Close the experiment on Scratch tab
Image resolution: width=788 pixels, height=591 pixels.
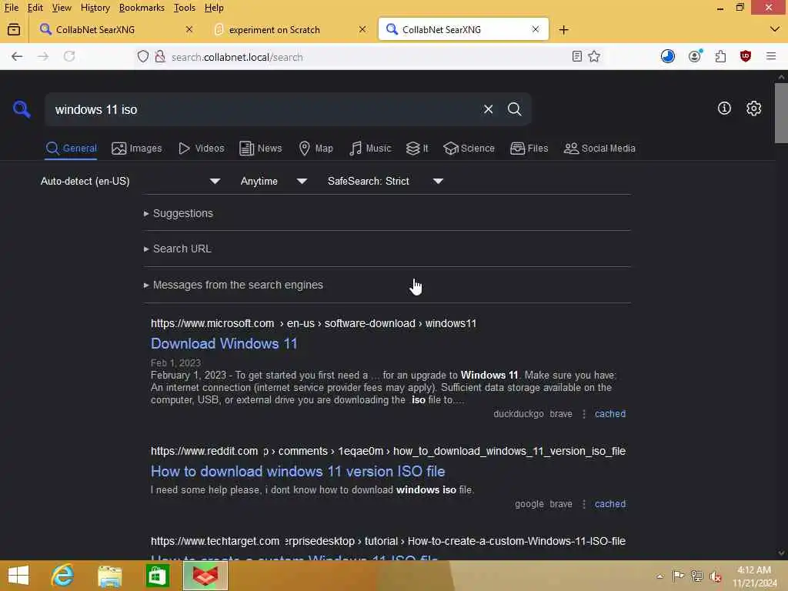(362, 30)
